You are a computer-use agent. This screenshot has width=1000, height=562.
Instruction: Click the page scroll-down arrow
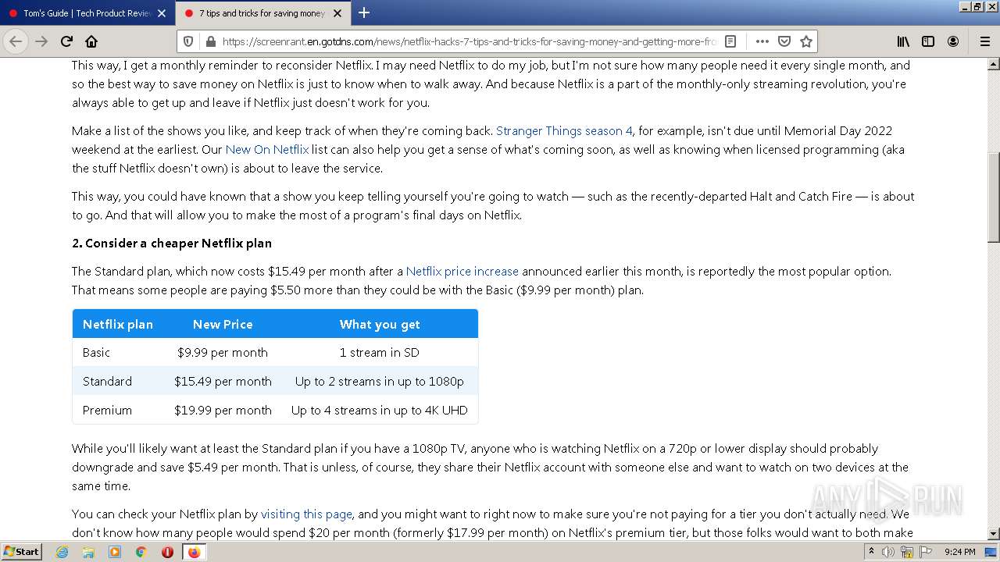pos(994,534)
